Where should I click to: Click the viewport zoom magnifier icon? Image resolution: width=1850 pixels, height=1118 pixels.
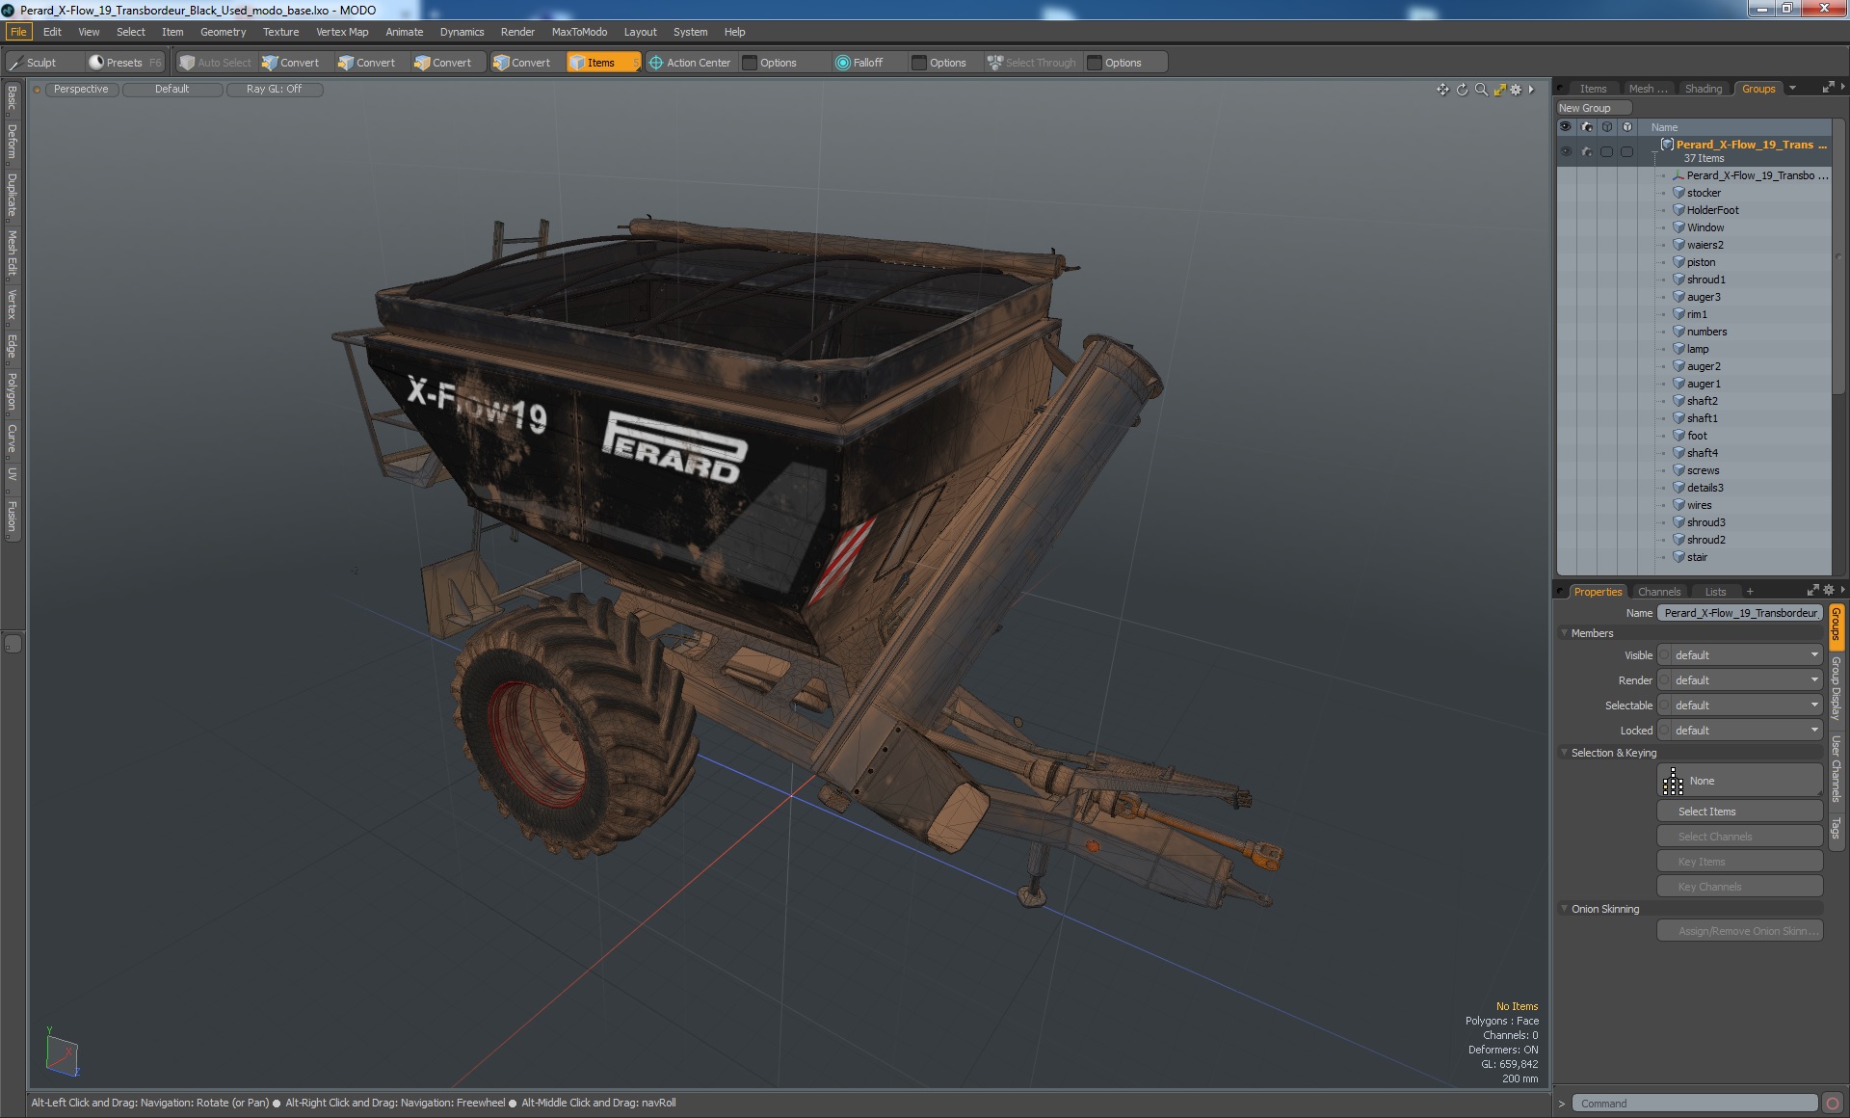pos(1481,90)
